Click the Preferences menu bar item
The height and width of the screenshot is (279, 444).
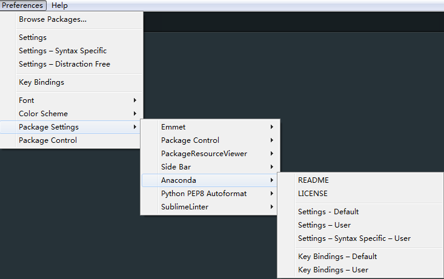point(22,5)
